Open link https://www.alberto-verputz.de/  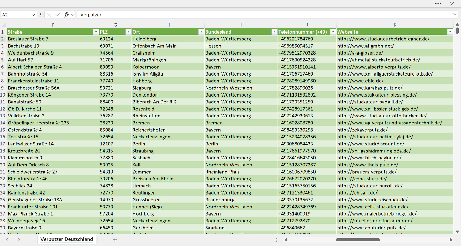pyautogui.click(x=374, y=67)
